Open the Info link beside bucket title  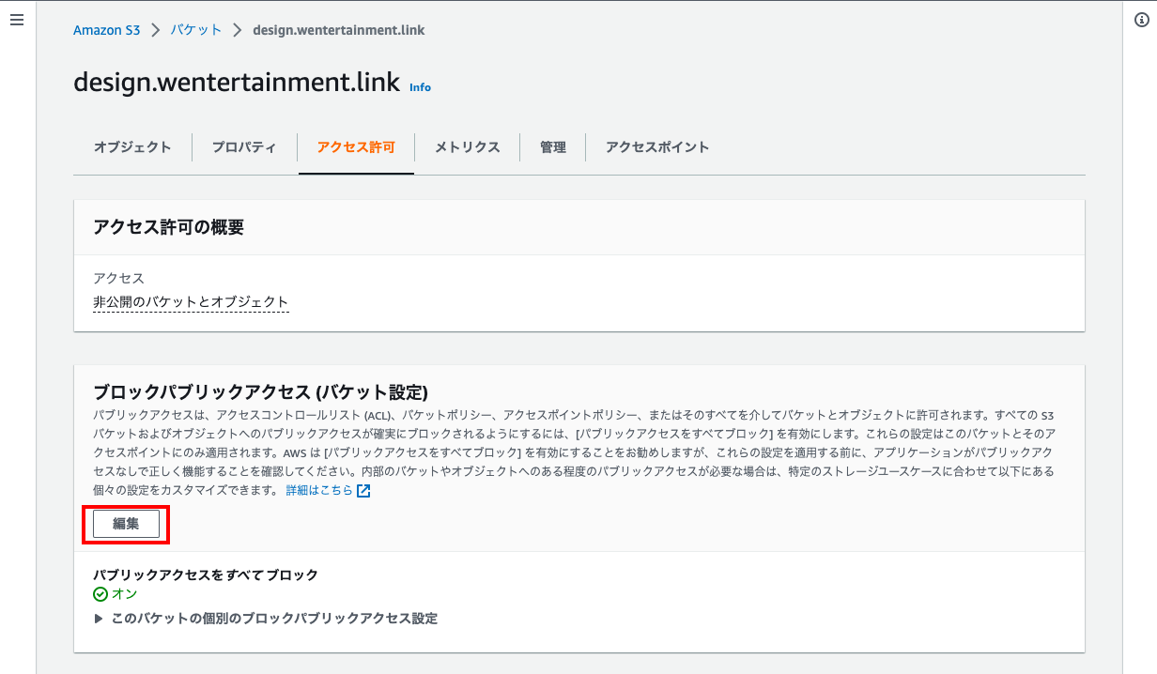tap(420, 87)
